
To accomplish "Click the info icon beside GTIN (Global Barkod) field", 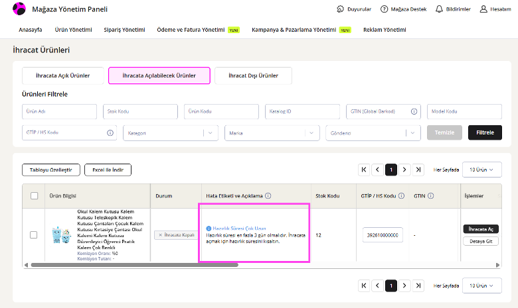I will tap(414, 112).
